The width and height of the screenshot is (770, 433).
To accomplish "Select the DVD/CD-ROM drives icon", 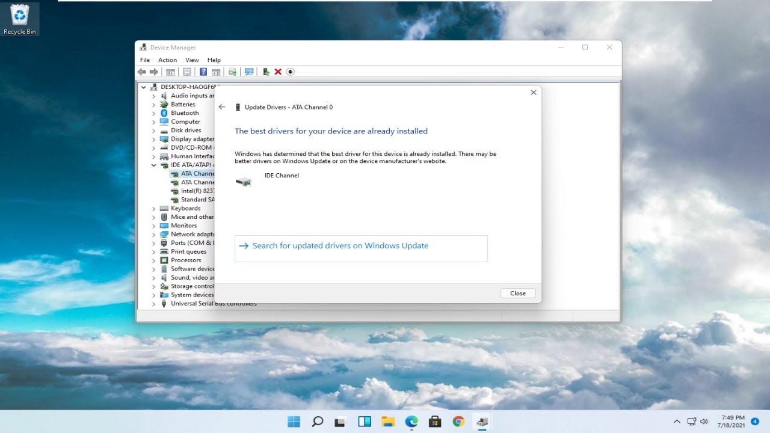I will click(164, 147).
